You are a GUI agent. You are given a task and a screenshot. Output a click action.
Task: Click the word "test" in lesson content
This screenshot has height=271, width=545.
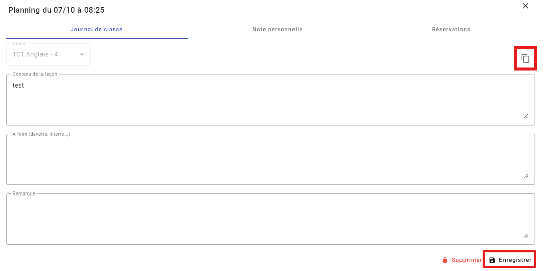pyautogui.click(x=18, y=86)
